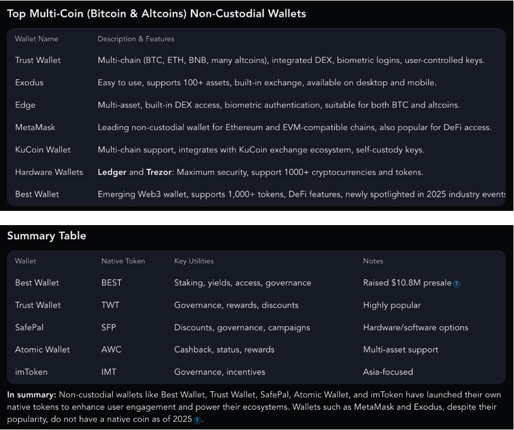Click description 'Easy to use, supports 100+ assets'

[x=267, y=83]
